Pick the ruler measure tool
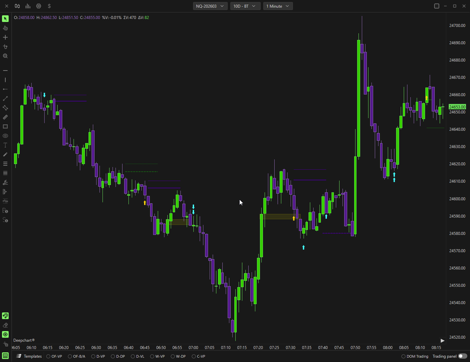The image size is (470, 362). pyautogui.click(x=5, y=117)
